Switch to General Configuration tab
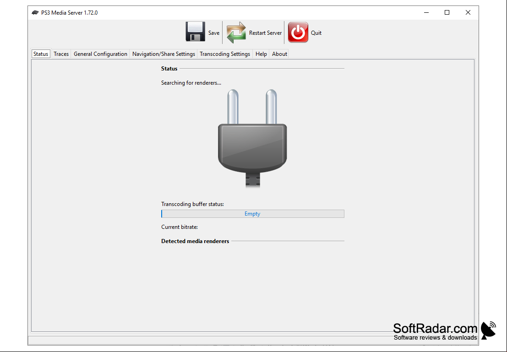507x352 pixels. (x=100, y=54)
